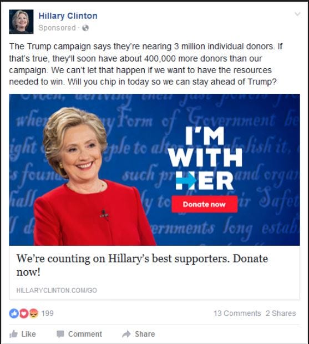Click the angry face reaction icon
Viewport: 309px width, 344px height.
tap(33, 313)
